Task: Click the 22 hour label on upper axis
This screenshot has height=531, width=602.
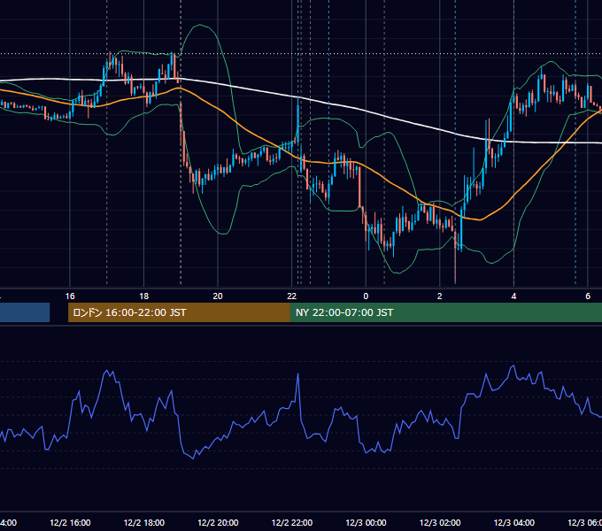Action: (292, 296)
